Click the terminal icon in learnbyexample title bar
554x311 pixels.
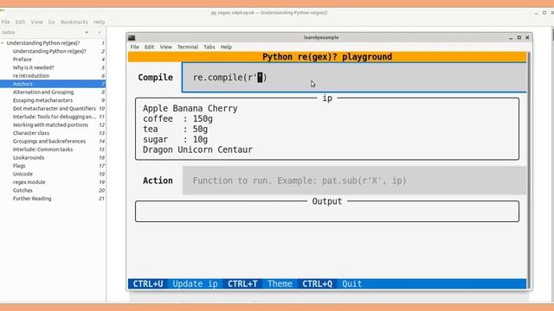click(x=132, y=38)
